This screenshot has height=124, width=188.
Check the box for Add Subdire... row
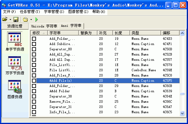34,44
